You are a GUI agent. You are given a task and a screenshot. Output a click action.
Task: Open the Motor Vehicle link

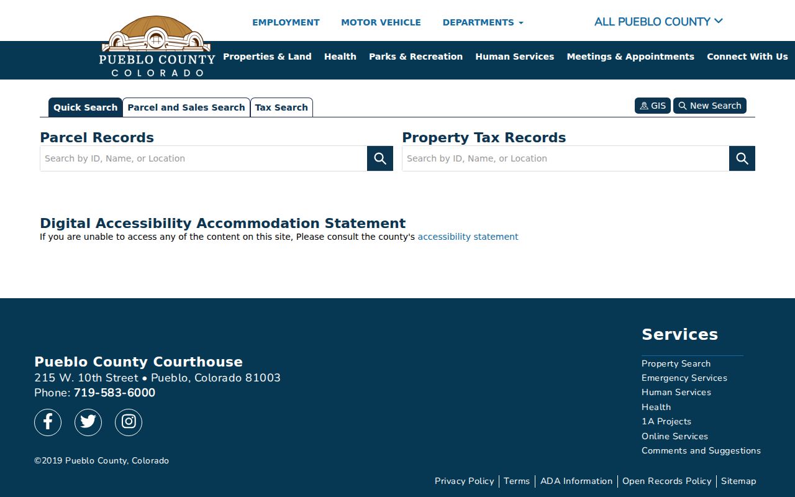click(381, 22)
